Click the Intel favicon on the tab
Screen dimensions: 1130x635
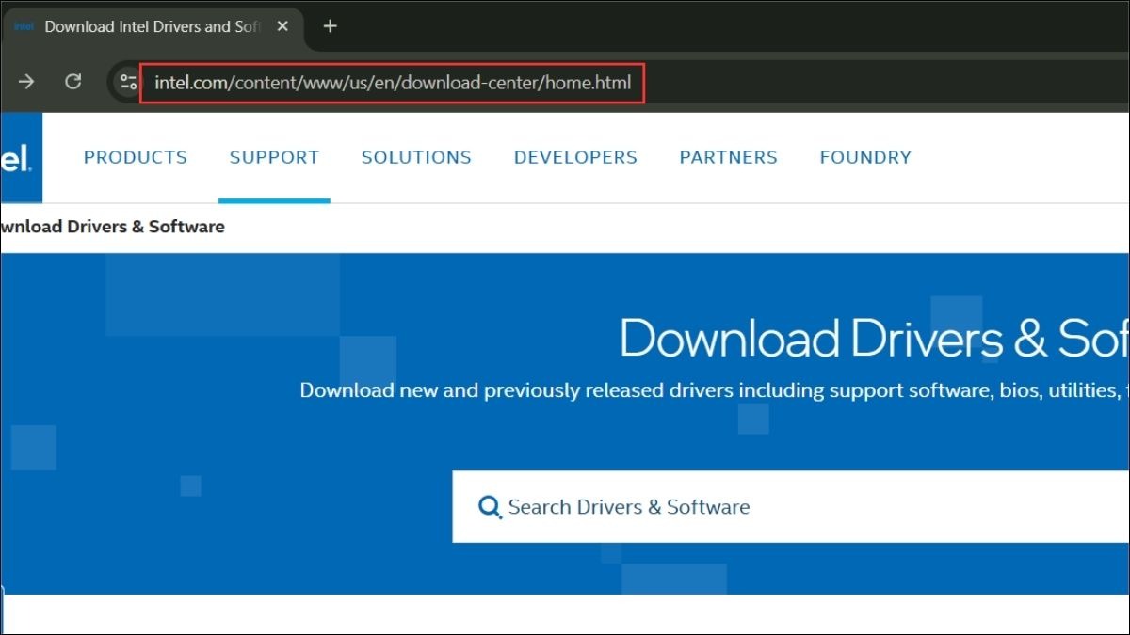click(24, 26)
